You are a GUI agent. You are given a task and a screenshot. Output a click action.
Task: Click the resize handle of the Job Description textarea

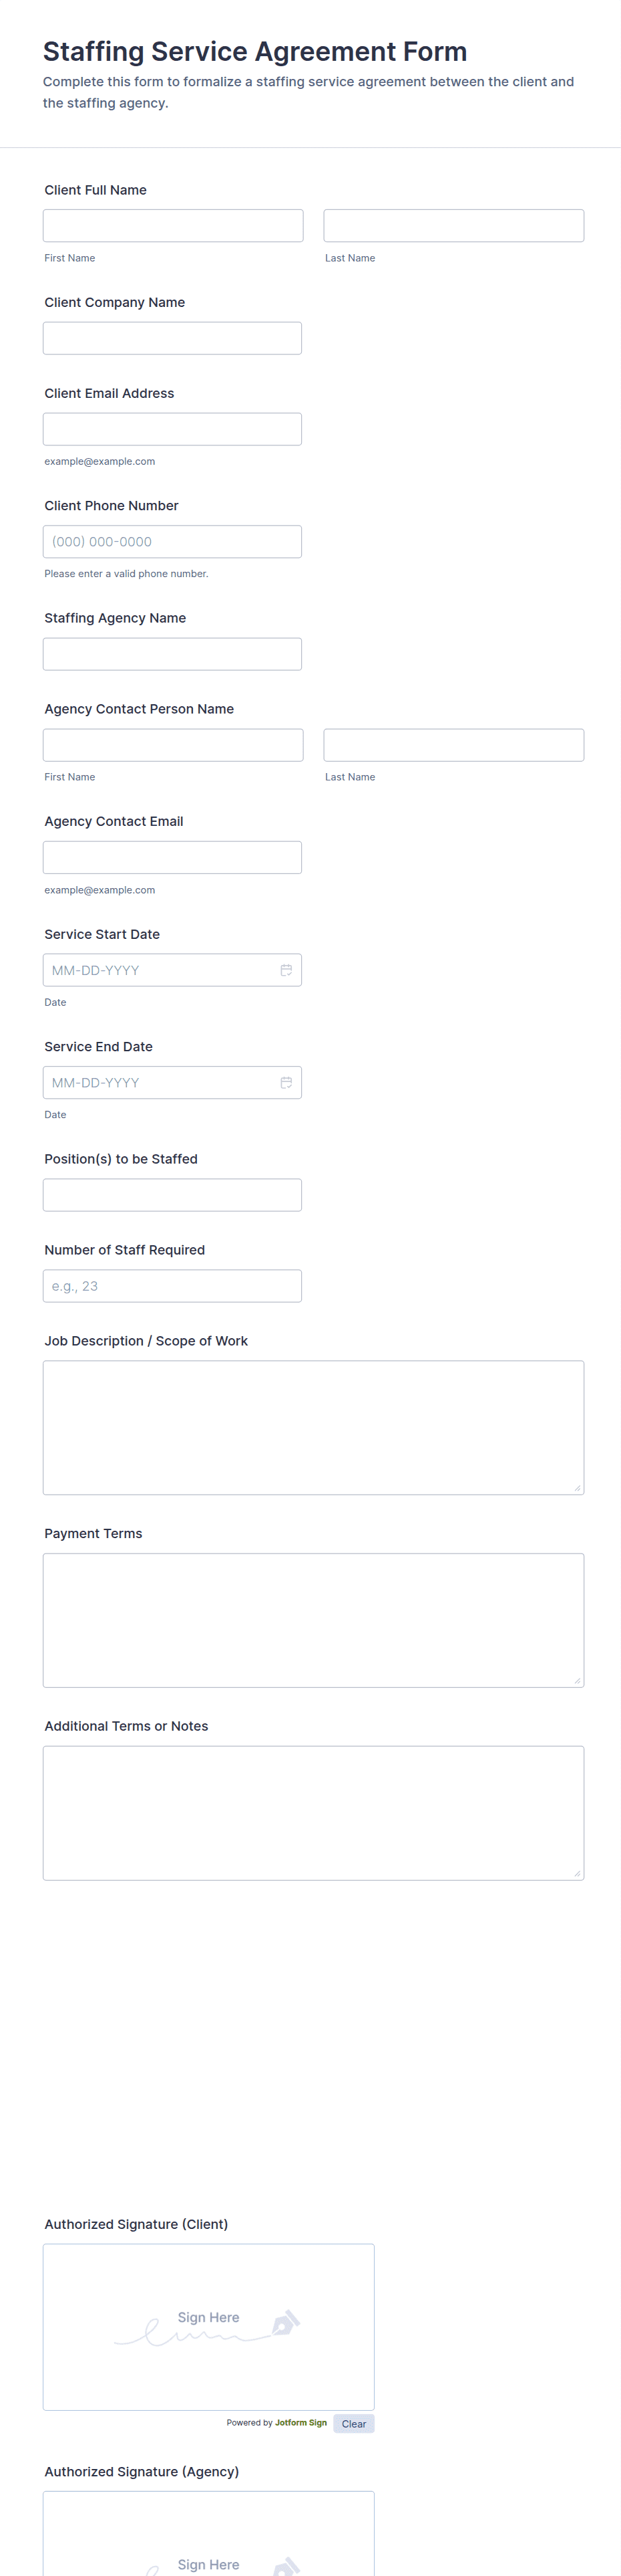pyautogui.click(x=577, y=1488)
